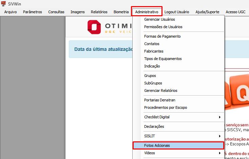Open the Declarações menu item
The height and width of the screenshot is (159, 249).
[x=154, y=127]
